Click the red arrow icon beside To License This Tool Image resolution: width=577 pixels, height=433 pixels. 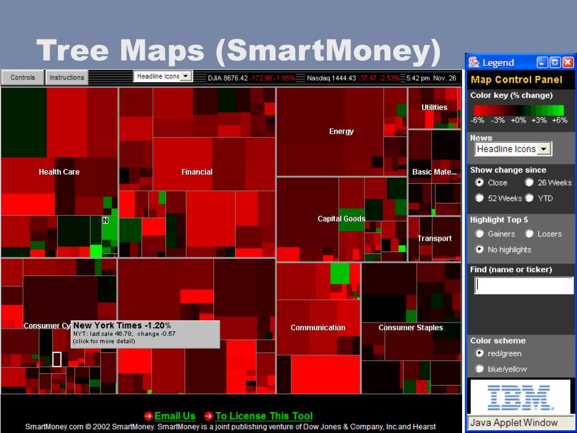[x=208, y=416]
